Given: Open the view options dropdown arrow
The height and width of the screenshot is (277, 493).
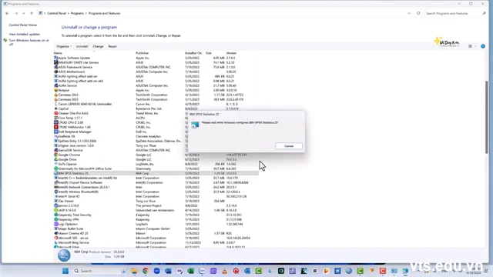Looking at the screenshot, I should pyautogui.click(x=475, y=46).
